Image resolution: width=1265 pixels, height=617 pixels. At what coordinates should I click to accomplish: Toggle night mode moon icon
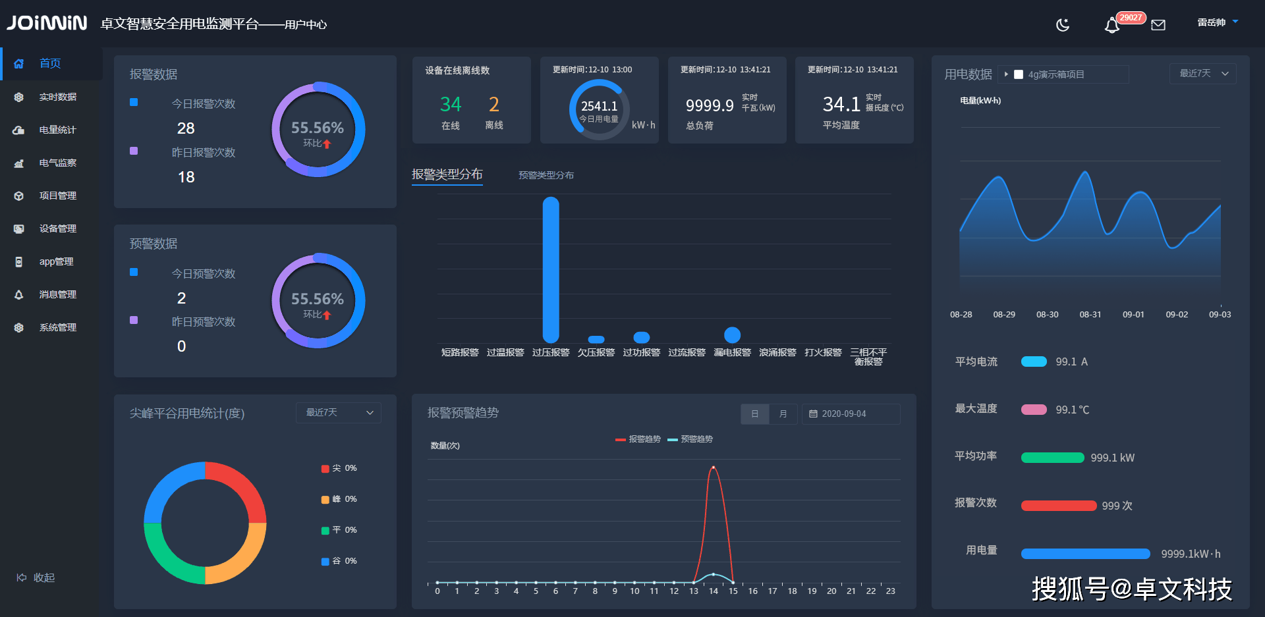(1063, 25)
